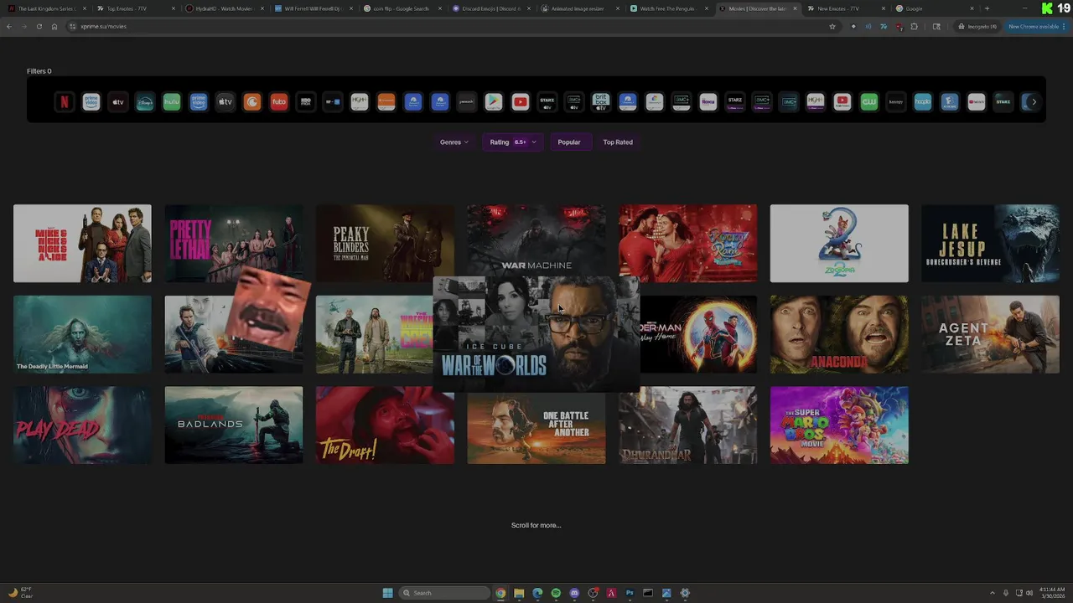Open Photoshop from the taskbar
Screen dimensions: 1073x603
point(630,593)
